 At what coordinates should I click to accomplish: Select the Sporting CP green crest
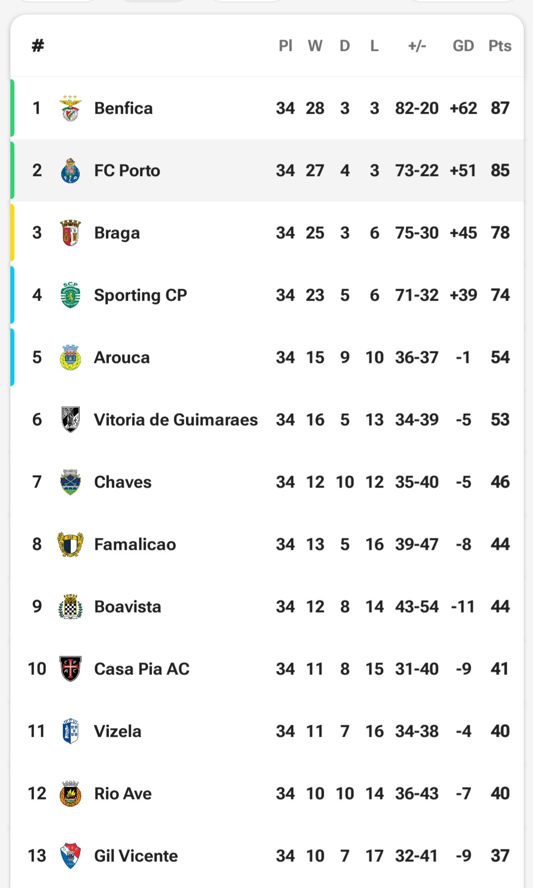click(70, 295)
